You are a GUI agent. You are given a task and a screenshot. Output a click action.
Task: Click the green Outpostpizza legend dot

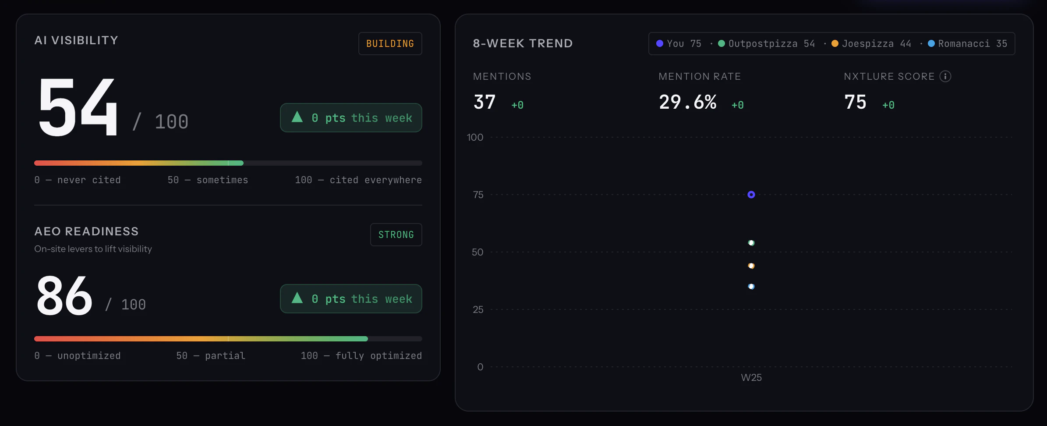(x=722, y=43)
